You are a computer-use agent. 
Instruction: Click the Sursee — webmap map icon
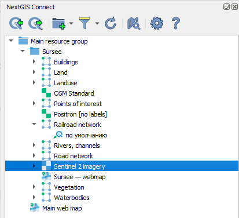pos(46,176)
